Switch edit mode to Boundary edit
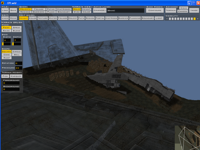200x150 pixels. point(148,18)
